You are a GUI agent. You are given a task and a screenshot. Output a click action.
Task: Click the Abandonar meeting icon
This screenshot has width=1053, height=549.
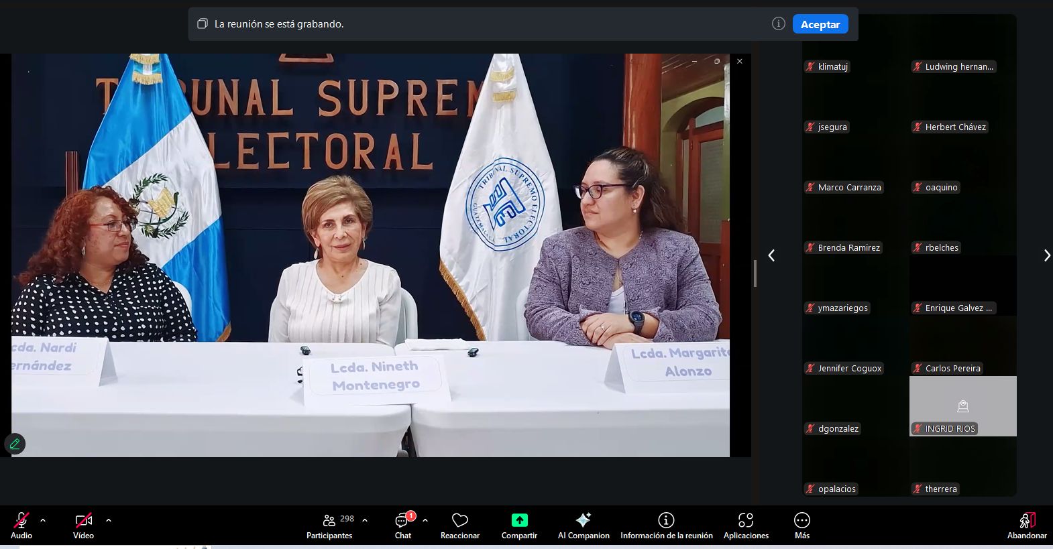pyautogui.click(x=1026, y=521)
